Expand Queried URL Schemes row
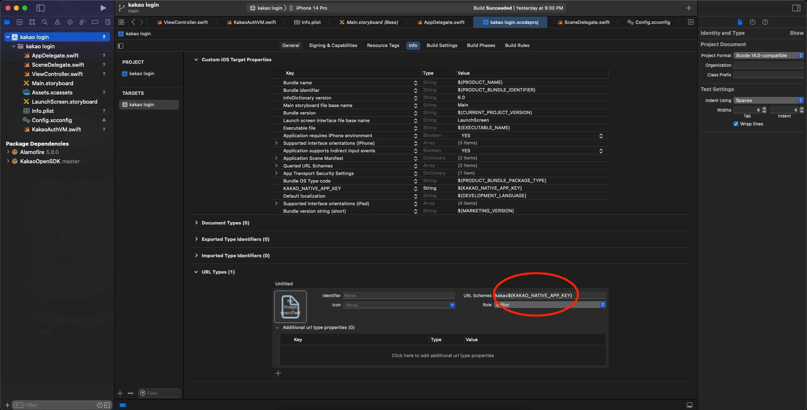The height and width of the screenshot is (410, 807). pyautogui.click(x=276, y=166)
